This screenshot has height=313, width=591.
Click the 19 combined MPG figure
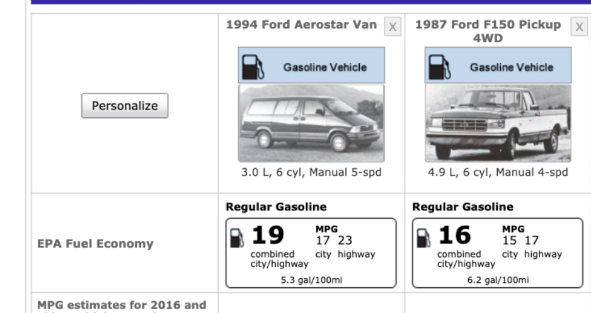268,236
